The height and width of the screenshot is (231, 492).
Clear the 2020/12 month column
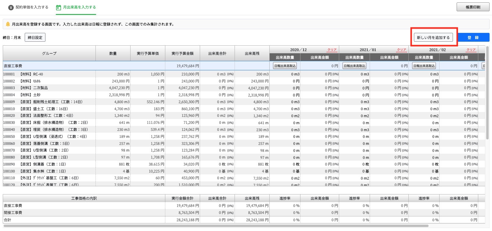click(332, 50)
